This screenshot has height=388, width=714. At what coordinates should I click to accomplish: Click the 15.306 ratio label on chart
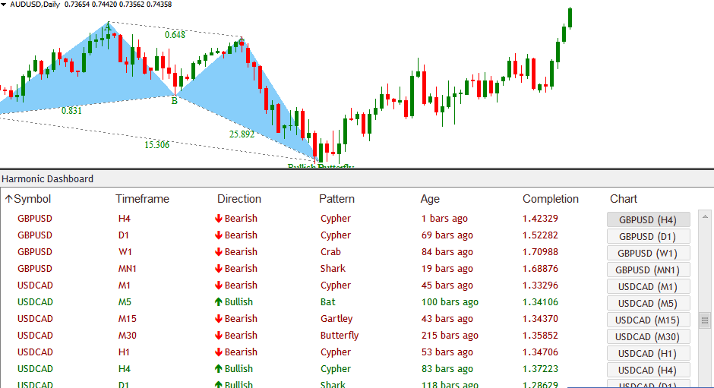pyautogui.click(x=156, y=145)
